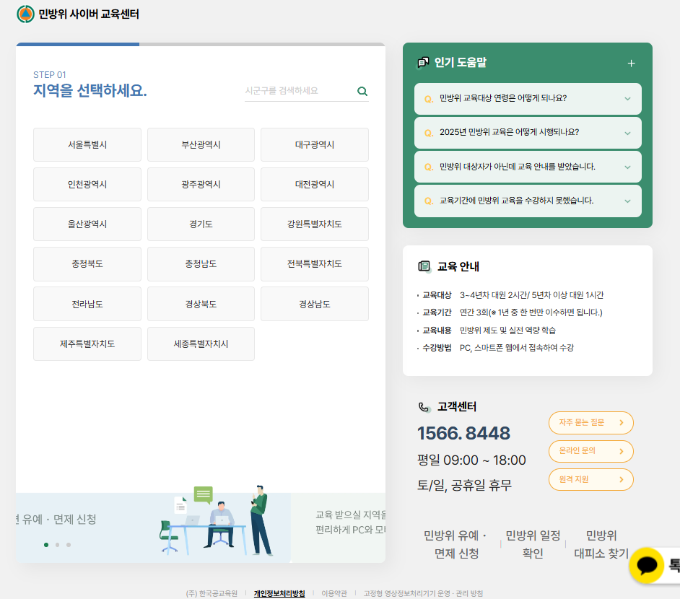Click the 교육 안내 book icon
The width and height of the screenshot is (680, 599).
(x=424, y=266)
